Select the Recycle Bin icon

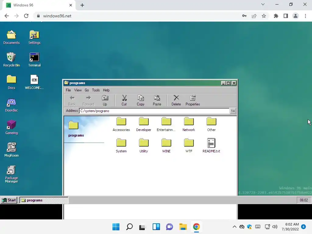11,60
